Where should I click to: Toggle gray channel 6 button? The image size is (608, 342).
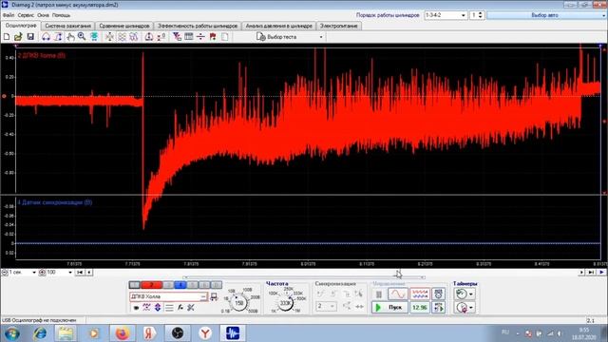click(x=204, y=285)
